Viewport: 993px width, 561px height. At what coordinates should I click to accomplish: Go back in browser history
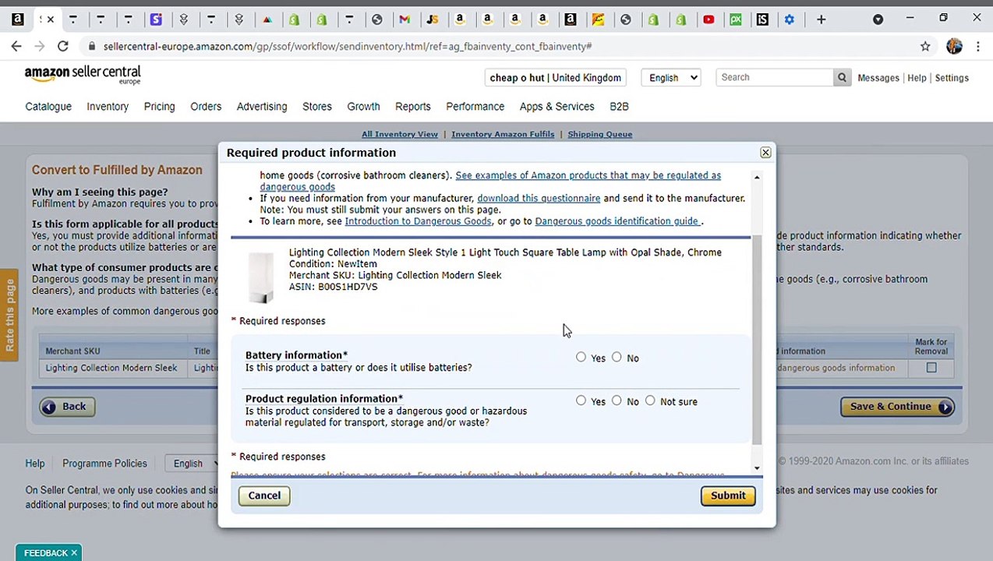pyautogui.click(x=16, y=47)
